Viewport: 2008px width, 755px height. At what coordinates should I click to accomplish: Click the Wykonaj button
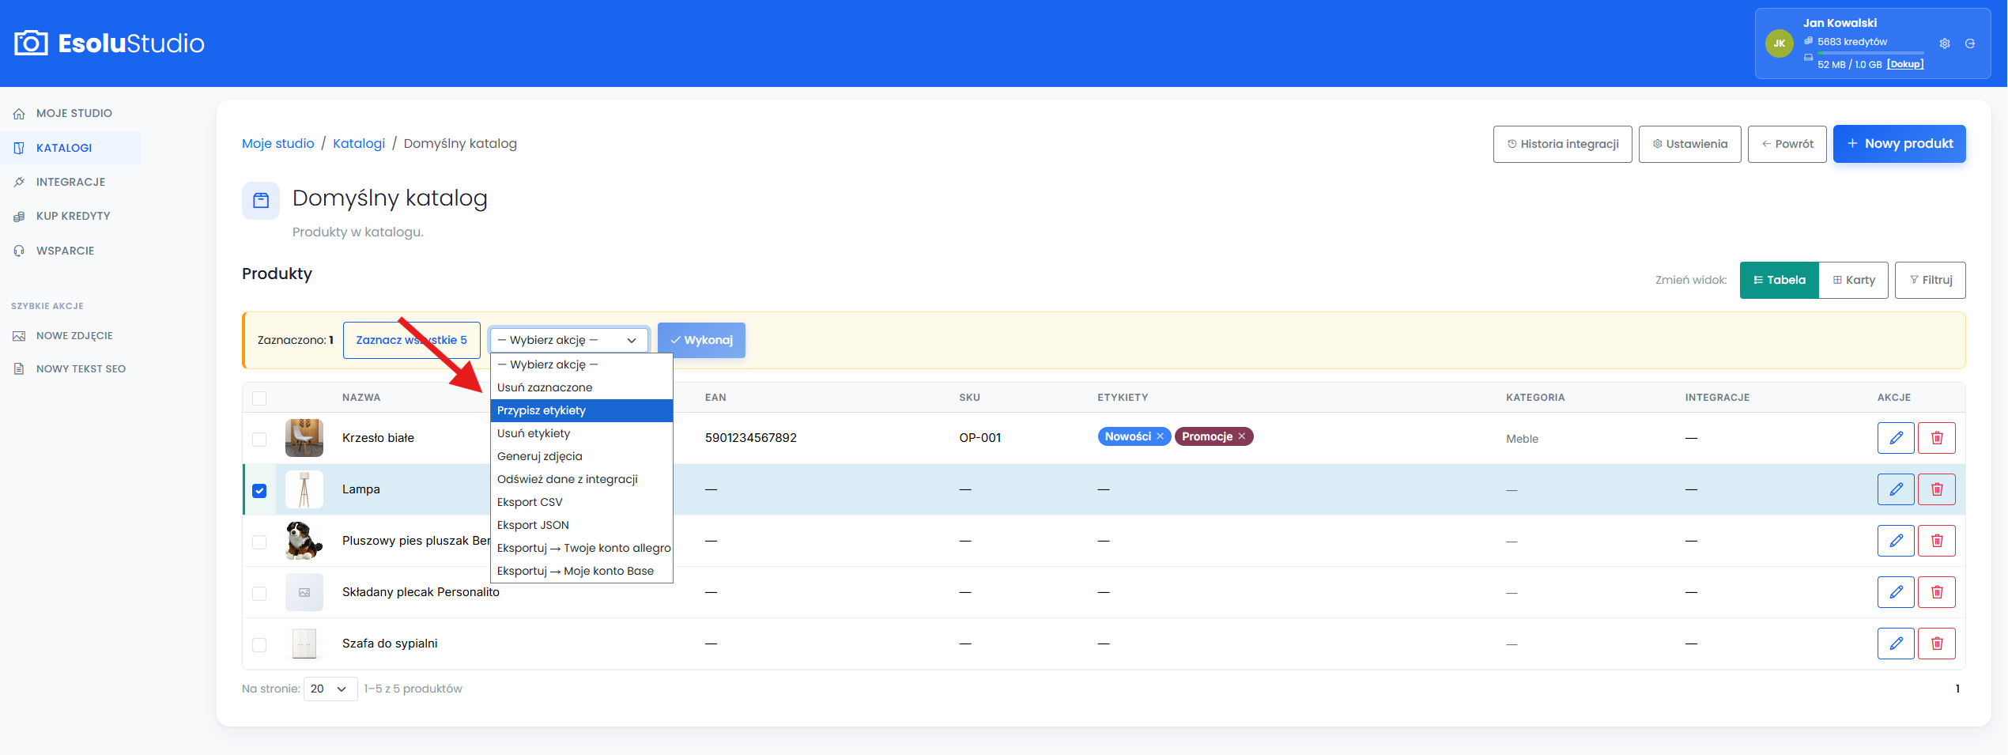pyautogui.click(x=701, y=340)
